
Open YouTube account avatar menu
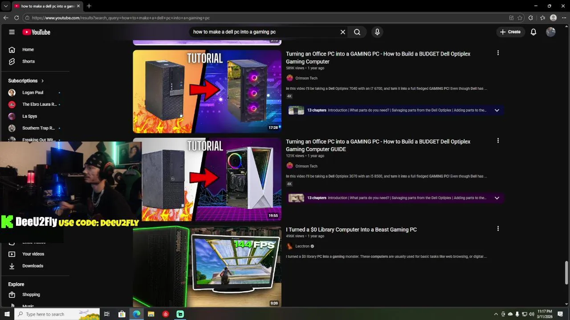(x=551, y=32)
